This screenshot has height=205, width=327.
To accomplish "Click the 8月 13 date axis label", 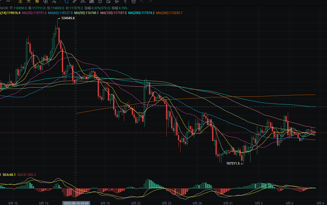I will click(x=43, y=203).
